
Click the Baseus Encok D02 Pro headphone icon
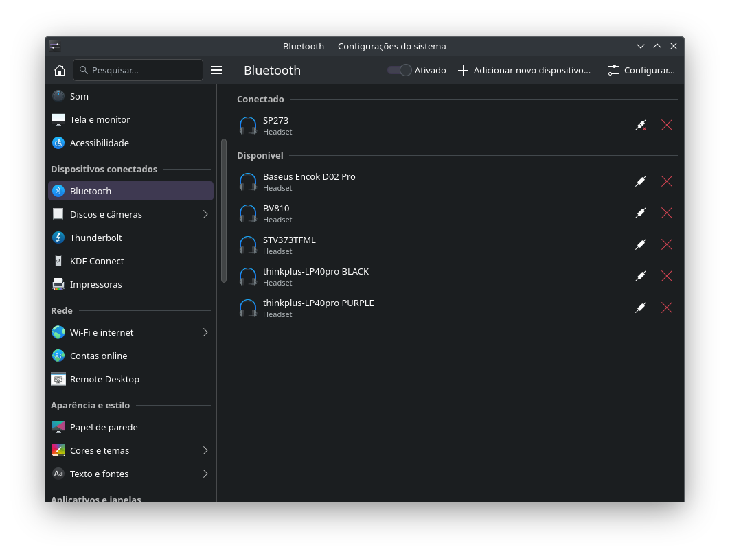pos(248,182)
